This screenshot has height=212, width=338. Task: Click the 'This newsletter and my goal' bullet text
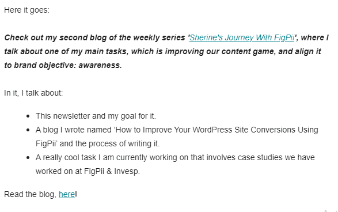pyautogui.click(x=96, y=116)
